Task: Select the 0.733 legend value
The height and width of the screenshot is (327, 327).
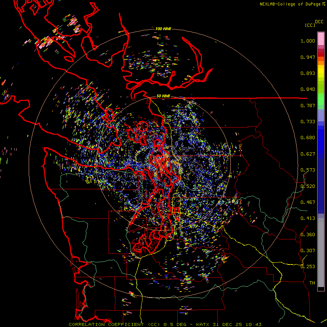Action: point(308,122)
